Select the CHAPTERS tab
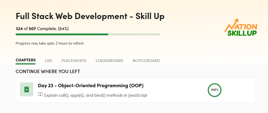 click(26, 60)
